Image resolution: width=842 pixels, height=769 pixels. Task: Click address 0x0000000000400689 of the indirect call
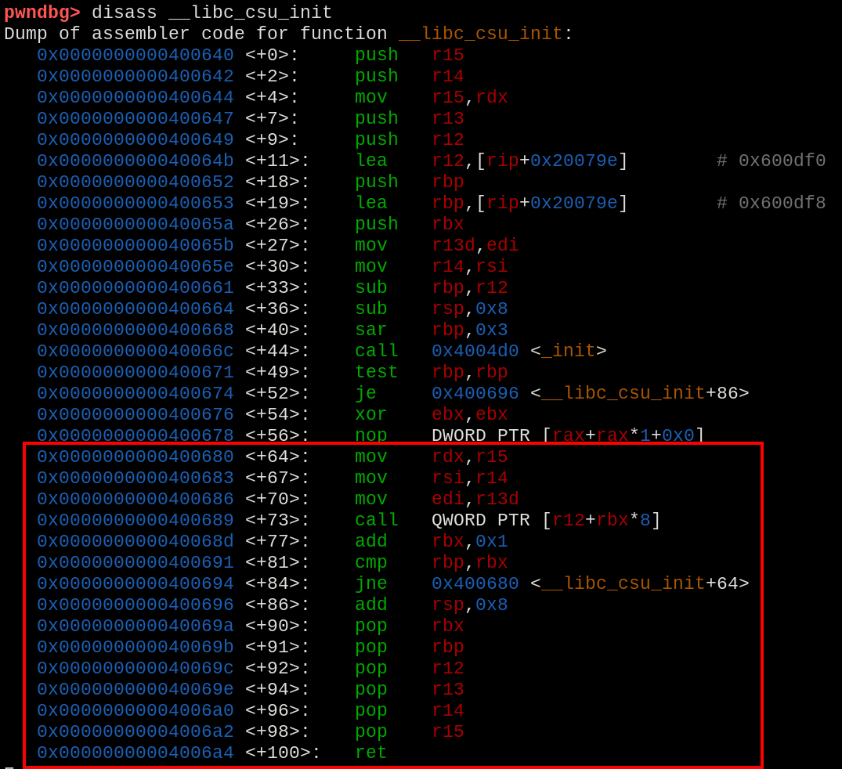coord(135,520)
